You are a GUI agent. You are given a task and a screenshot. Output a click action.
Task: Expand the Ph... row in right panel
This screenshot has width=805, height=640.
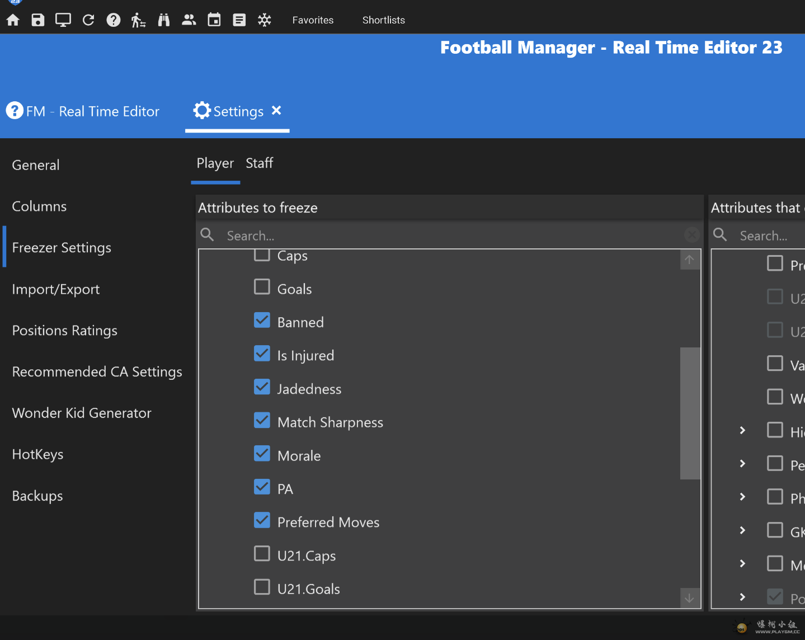click(742, 497)
